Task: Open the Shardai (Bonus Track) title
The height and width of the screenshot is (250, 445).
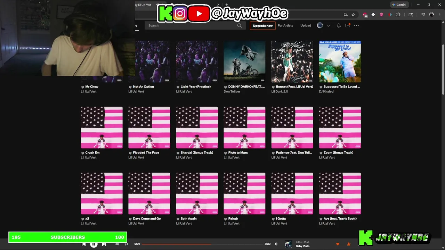Action: [x=197, y=153]
